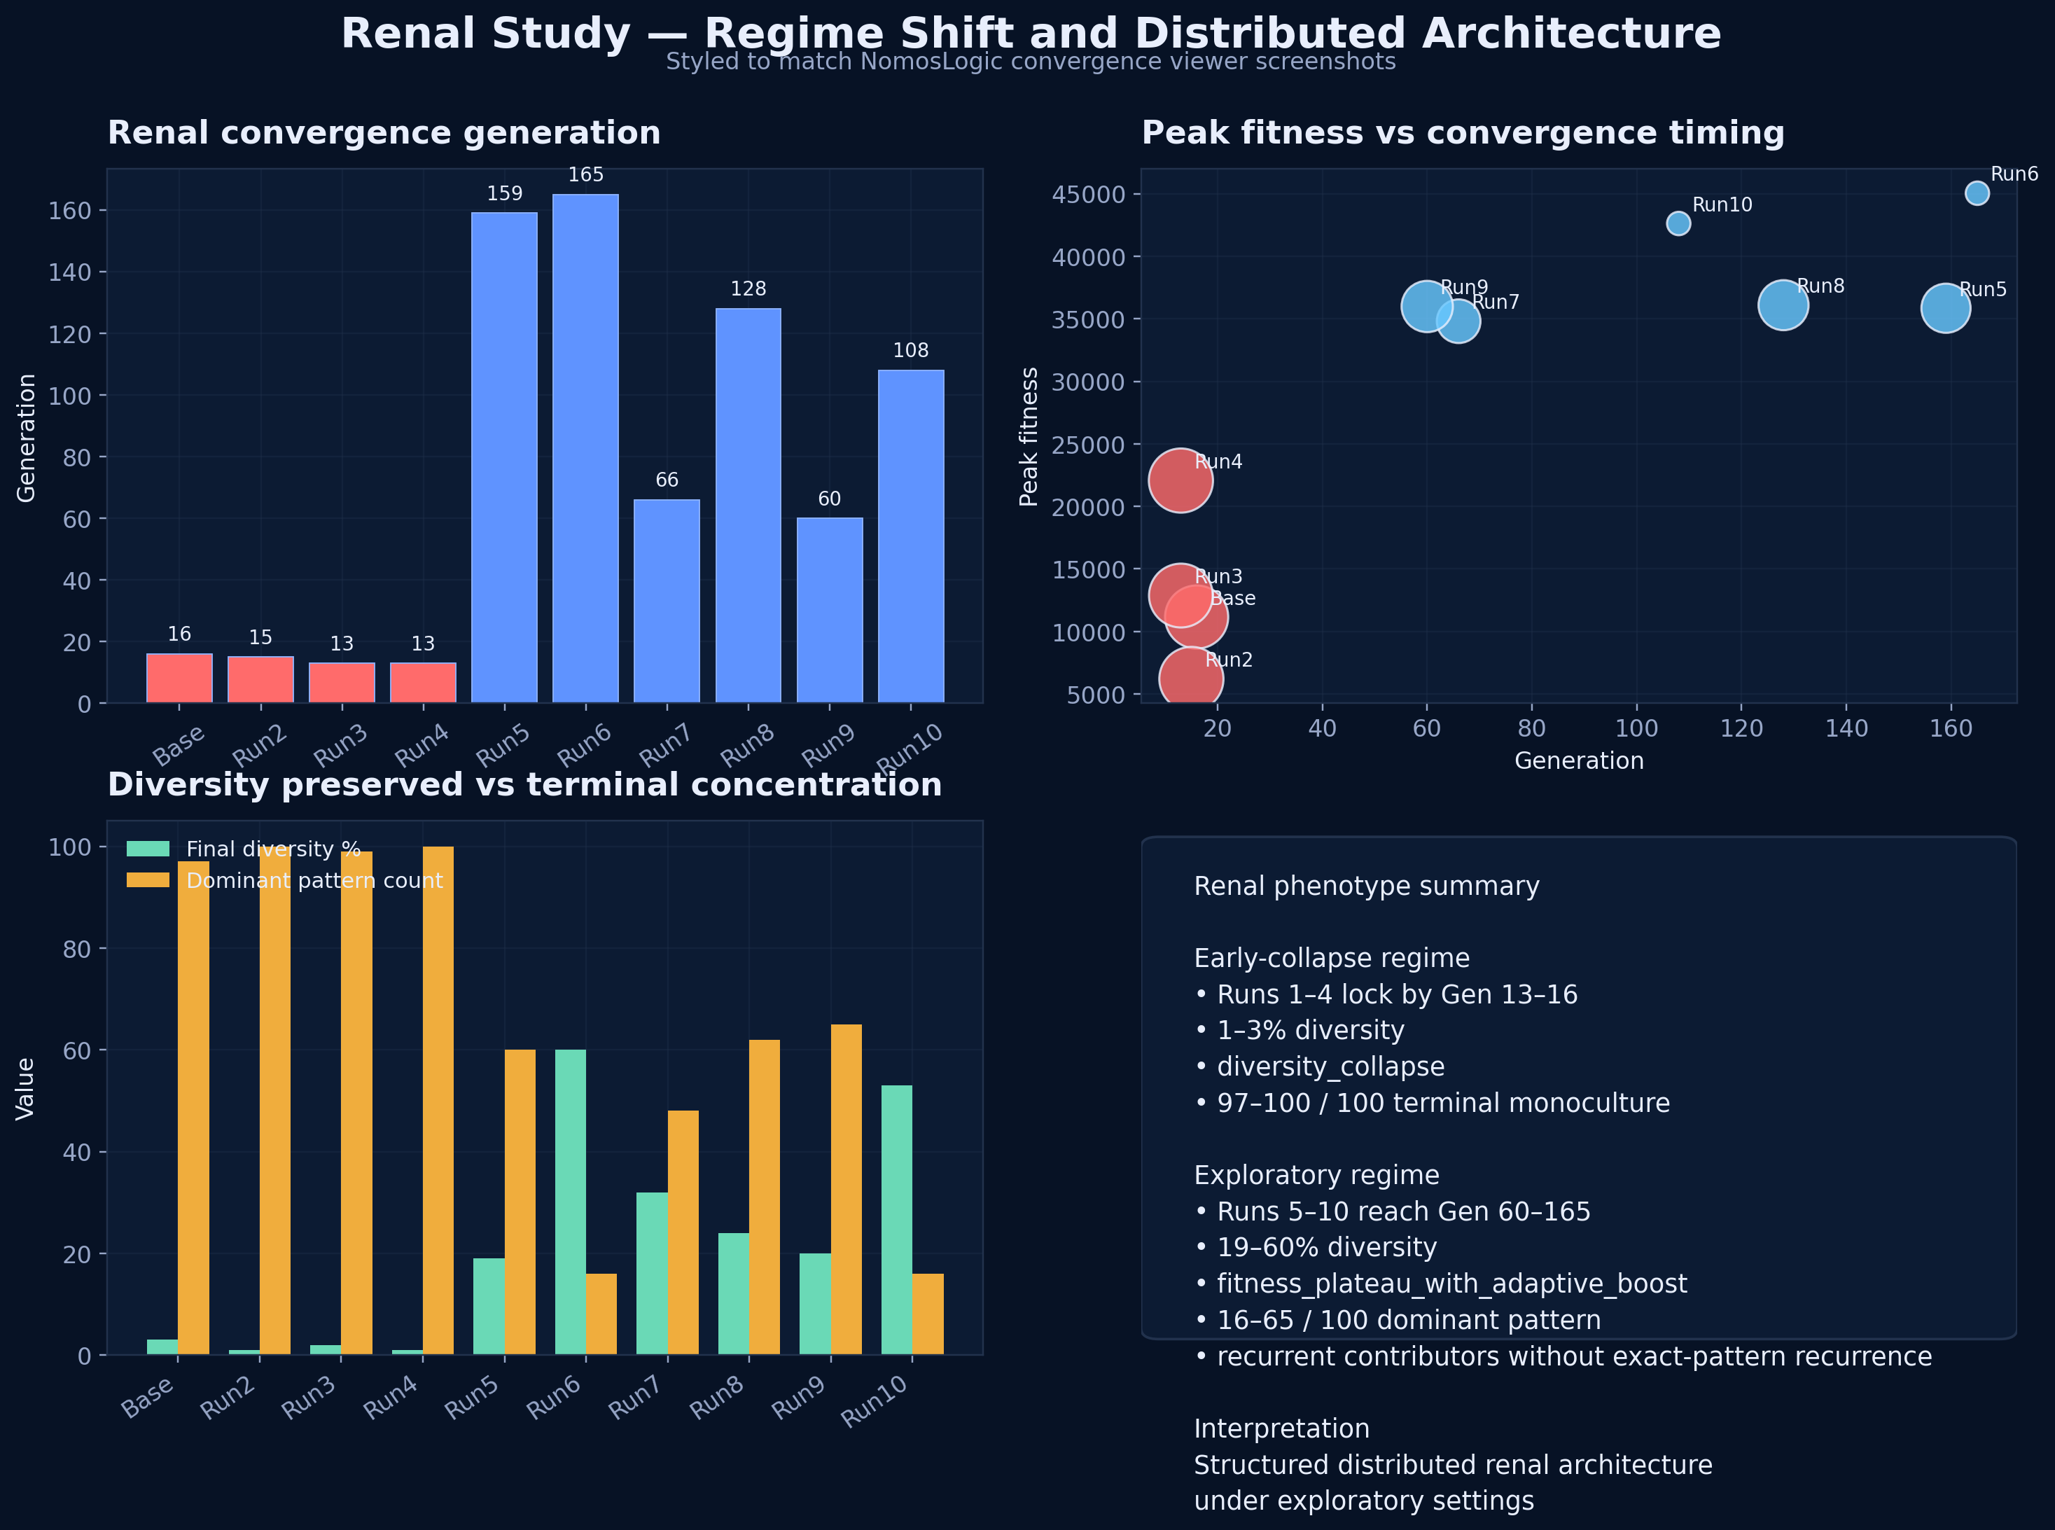Click the Run6 bubble in scatter plot

click(1977, 193)
